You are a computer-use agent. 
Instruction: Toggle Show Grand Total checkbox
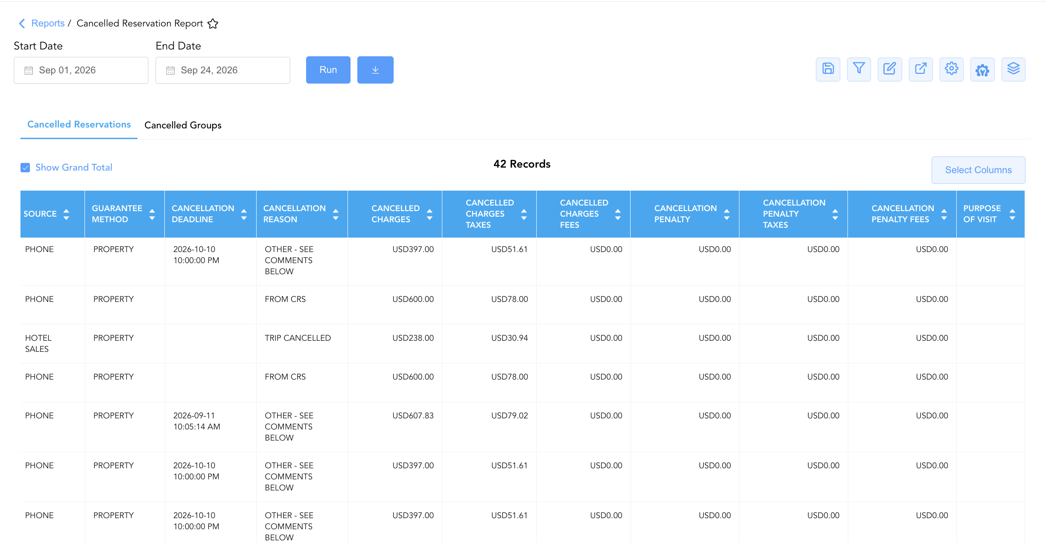(x=25, y=168)
